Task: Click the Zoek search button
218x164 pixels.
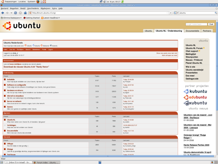Action: 211,24
